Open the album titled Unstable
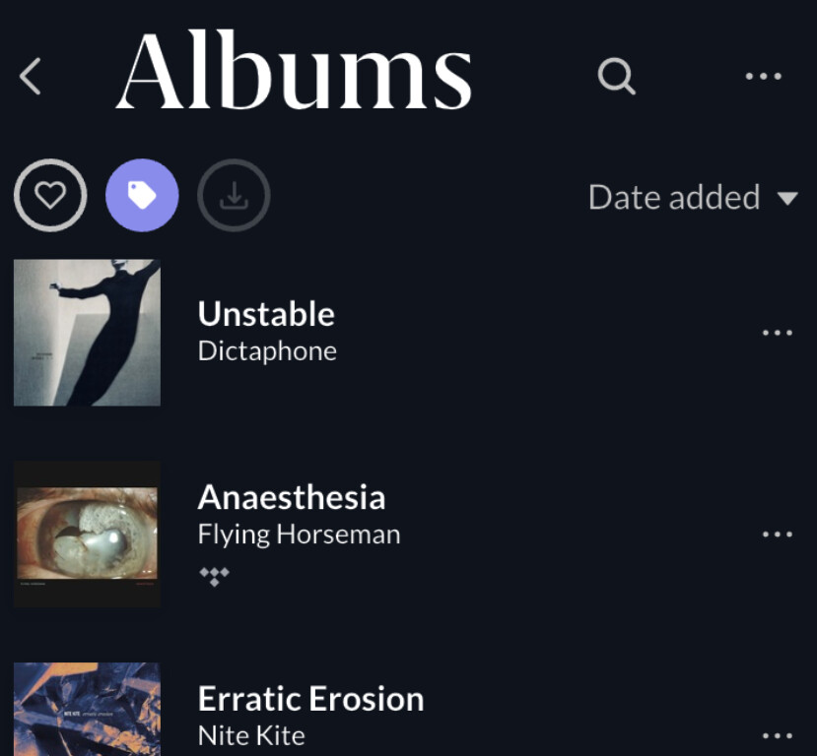This screenshot has width=817, height=756. pos(266,314)
